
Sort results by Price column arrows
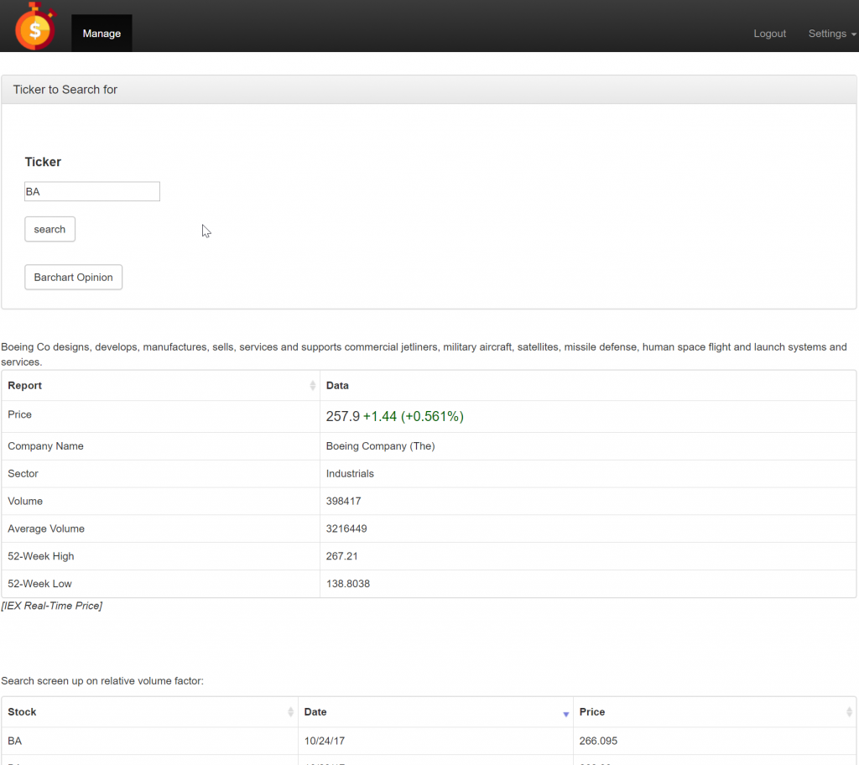pyautogui.click(x=849, y=712)
